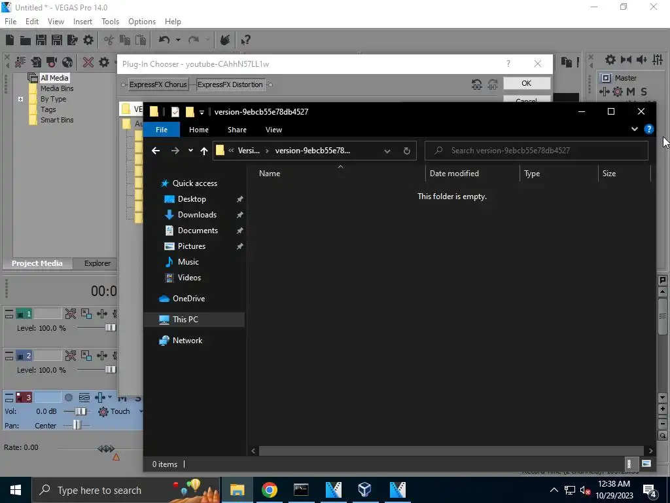Click the help question mark in Plug-In Chooser
670x503 pixels.
pyautogui.click(x=508, y=64)
